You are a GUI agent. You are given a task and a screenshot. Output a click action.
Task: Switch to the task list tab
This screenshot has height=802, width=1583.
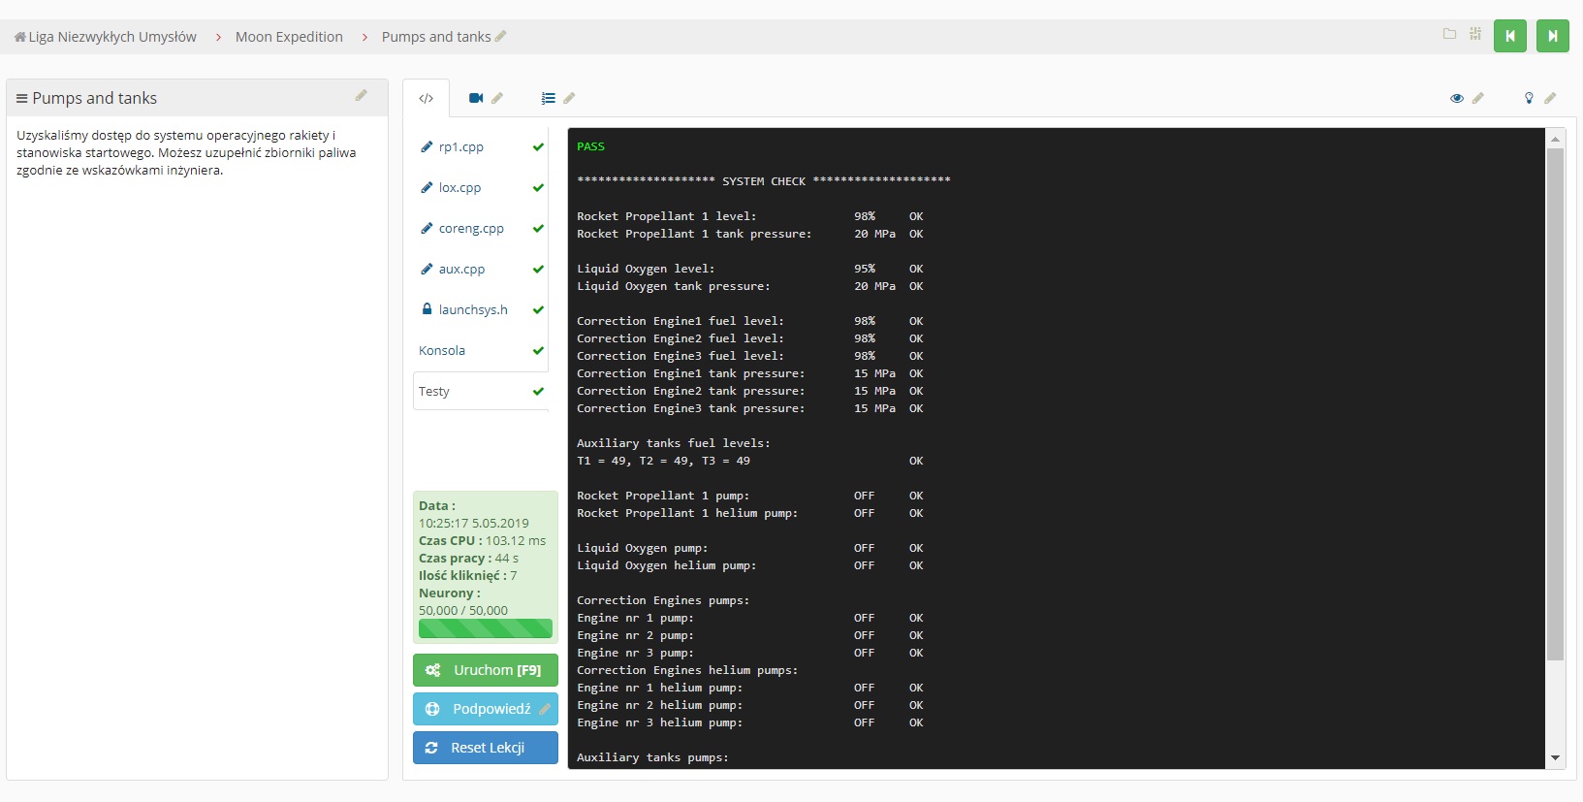[x=549, y=98]
